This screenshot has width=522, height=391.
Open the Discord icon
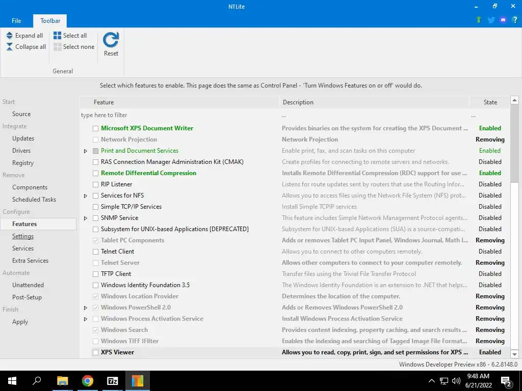tap(503, 20)
